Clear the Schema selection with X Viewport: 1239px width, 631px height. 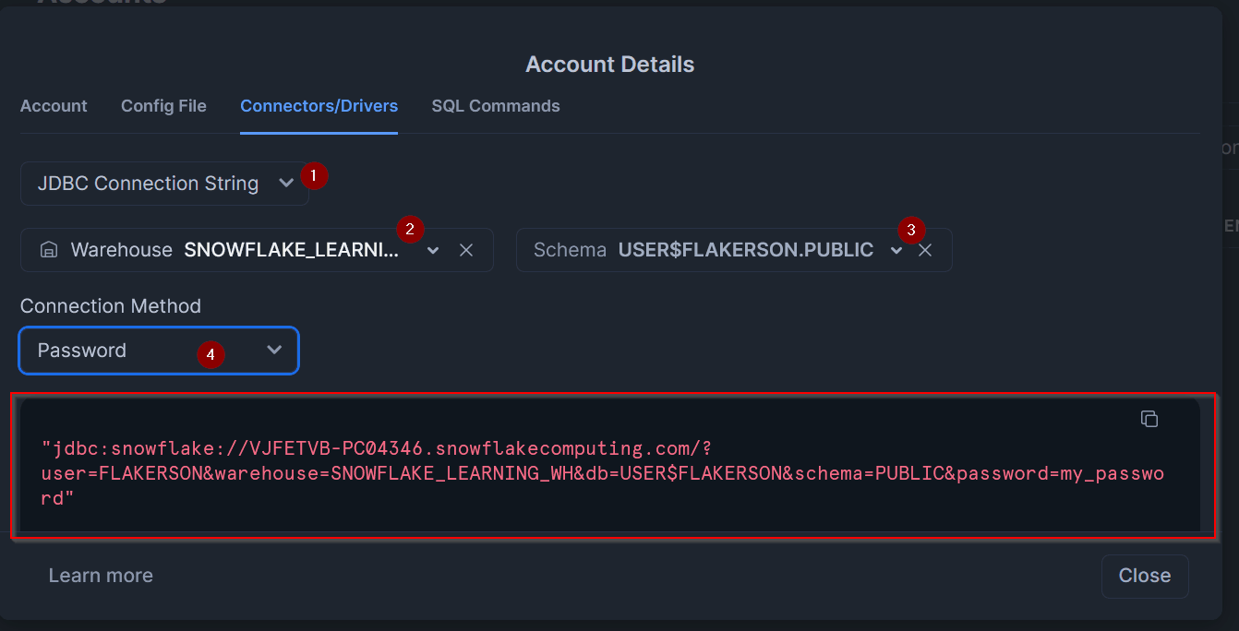coord(925,250)
